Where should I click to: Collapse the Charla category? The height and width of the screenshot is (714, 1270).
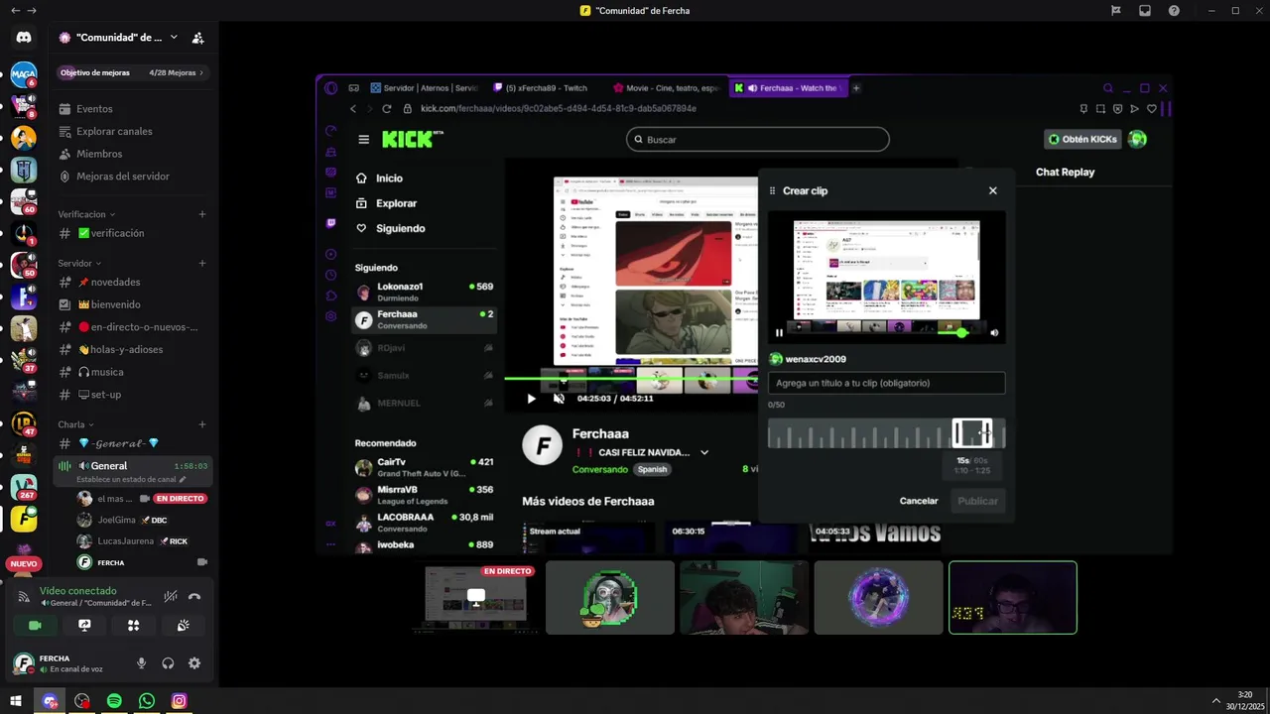pyautogui.click(x=75, y=424)
